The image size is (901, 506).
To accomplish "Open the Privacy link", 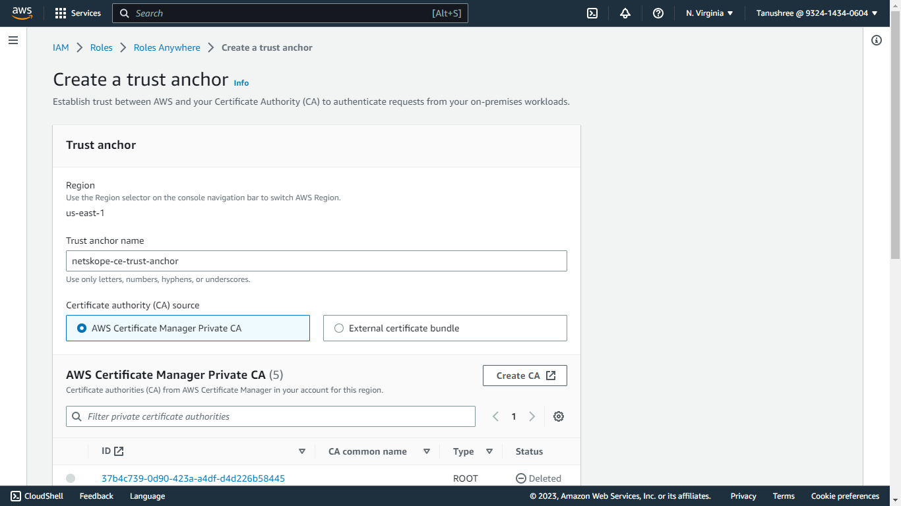I will 743,496.
